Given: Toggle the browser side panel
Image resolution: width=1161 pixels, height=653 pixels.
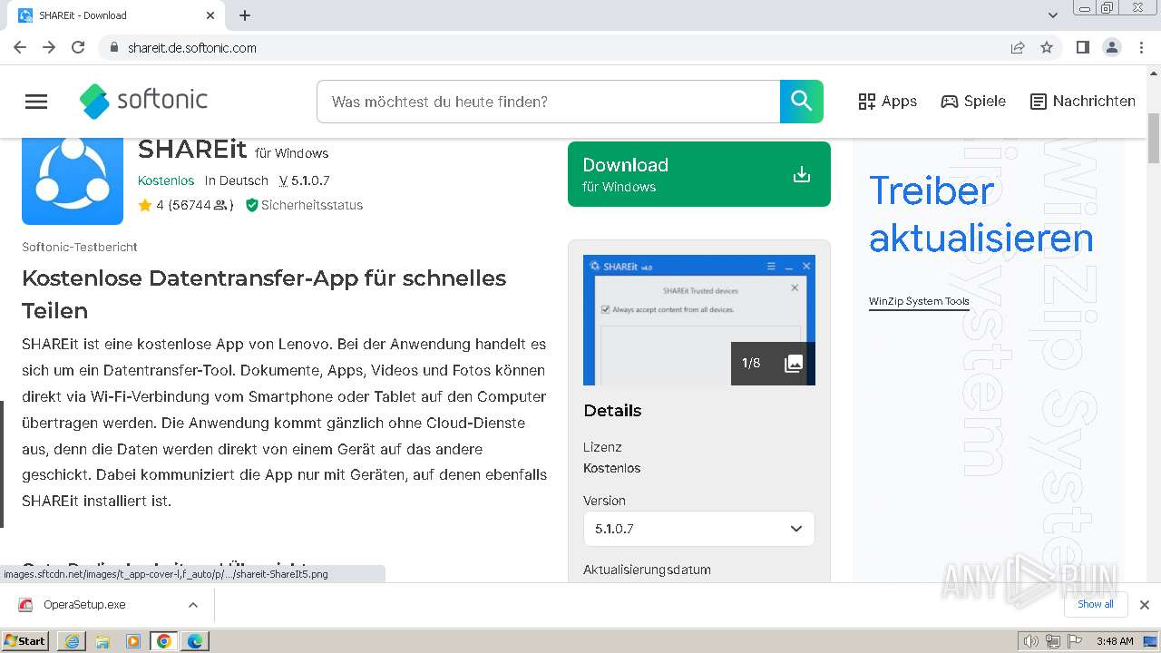Looking at the screenshot, I should click(x=1083, y=47).
